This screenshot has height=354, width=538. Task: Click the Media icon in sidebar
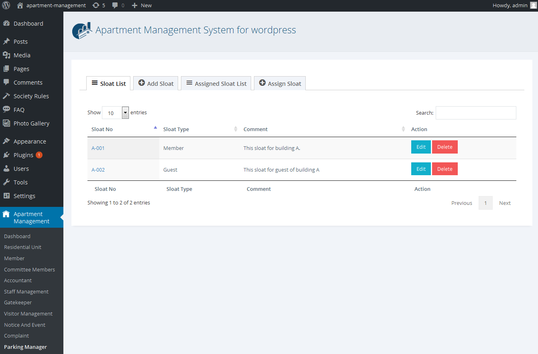click(6, 55)
